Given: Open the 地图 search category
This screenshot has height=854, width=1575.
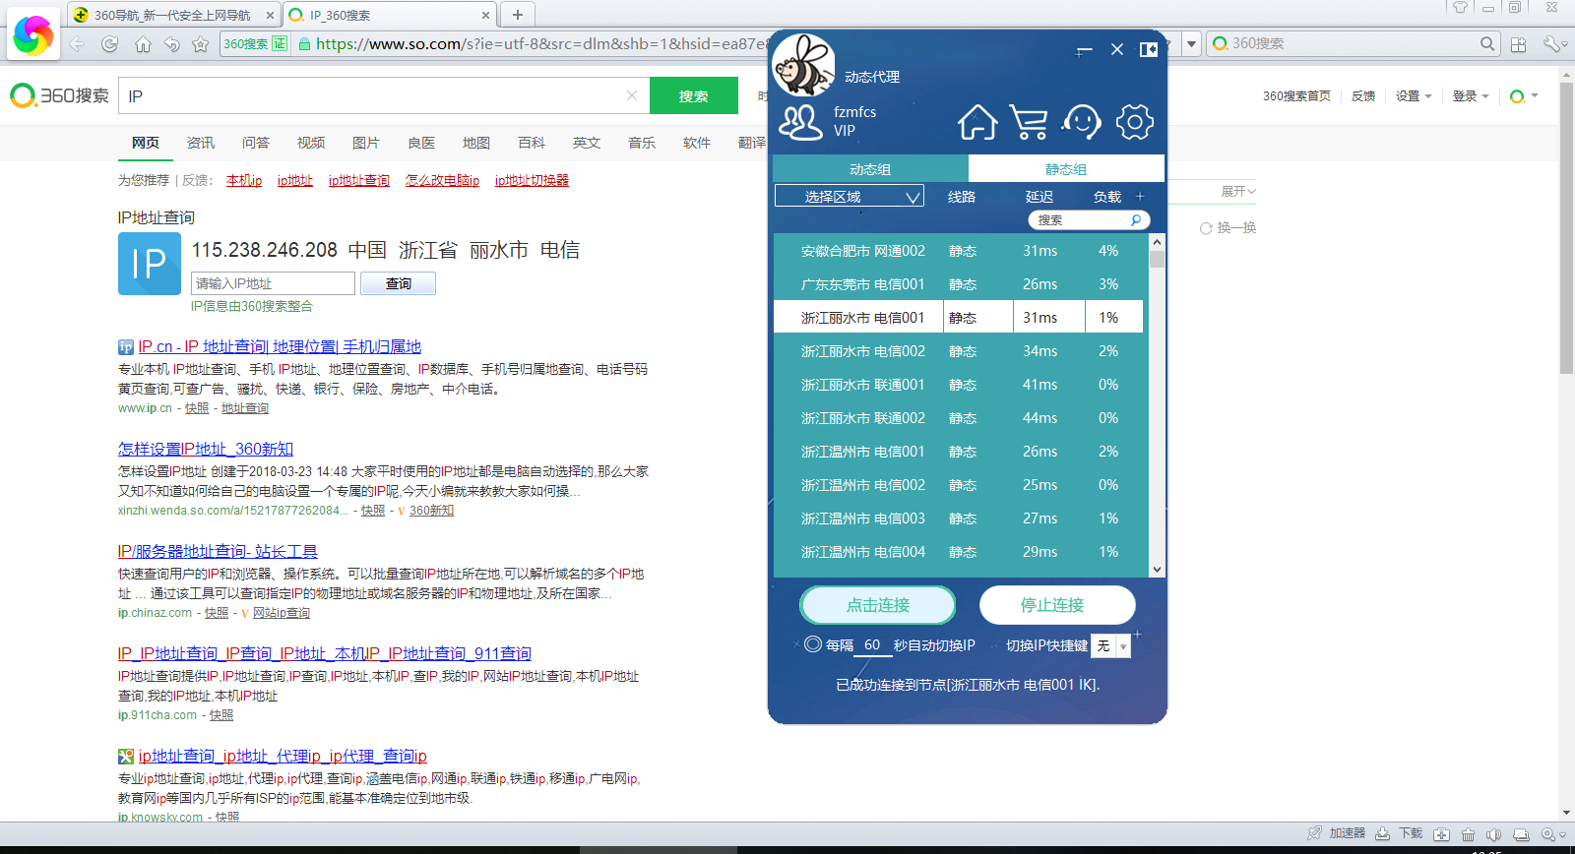Looking at the screenshot, I should point(476,143).
